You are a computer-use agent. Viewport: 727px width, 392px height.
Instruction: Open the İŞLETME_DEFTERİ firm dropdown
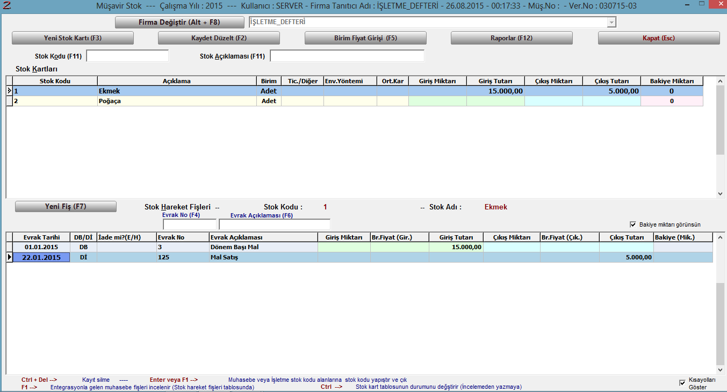tap(611, 23)
